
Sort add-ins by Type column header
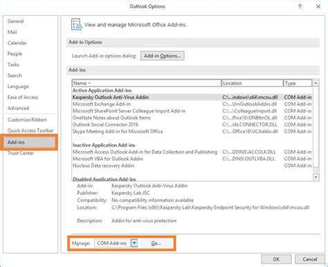298,83
